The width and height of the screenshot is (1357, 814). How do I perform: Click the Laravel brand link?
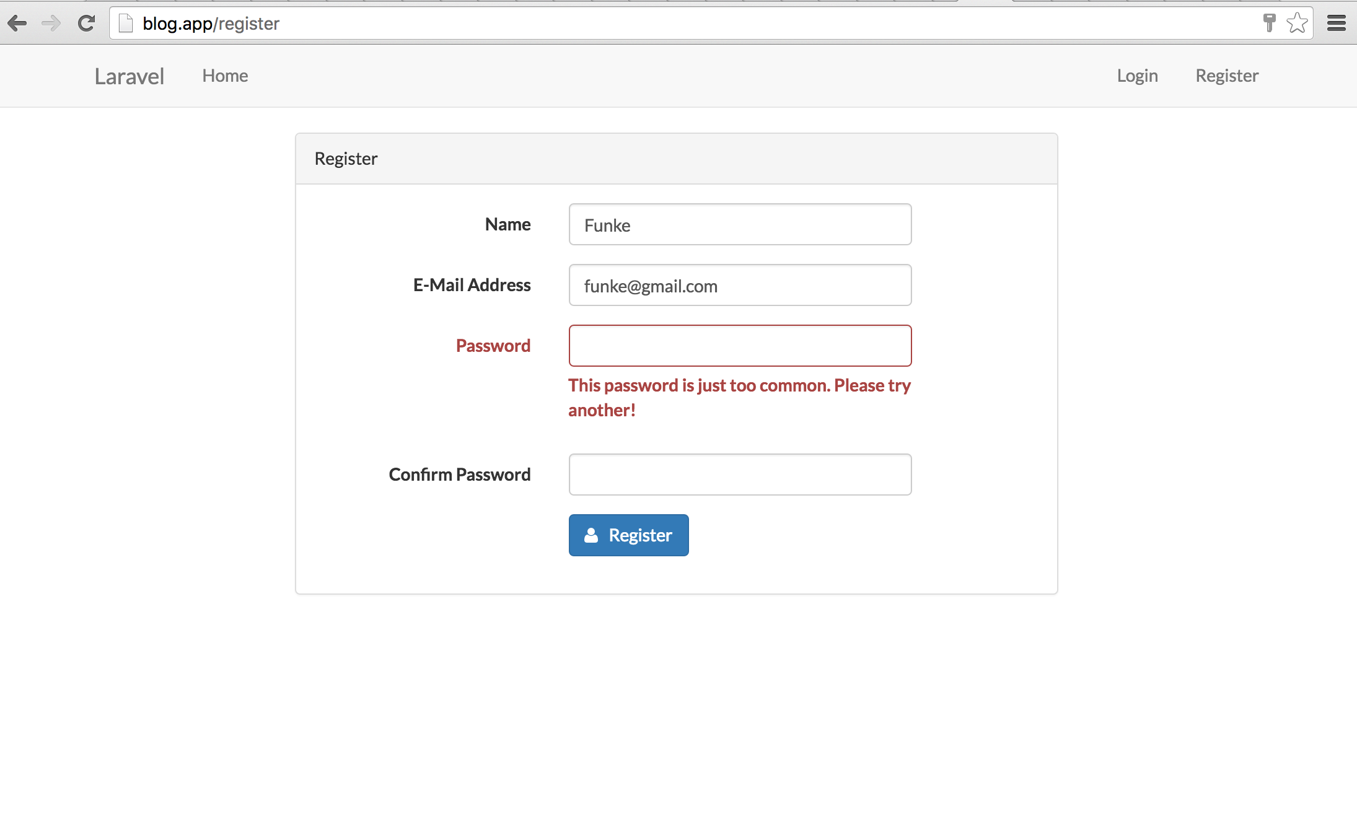click(129, 76)
